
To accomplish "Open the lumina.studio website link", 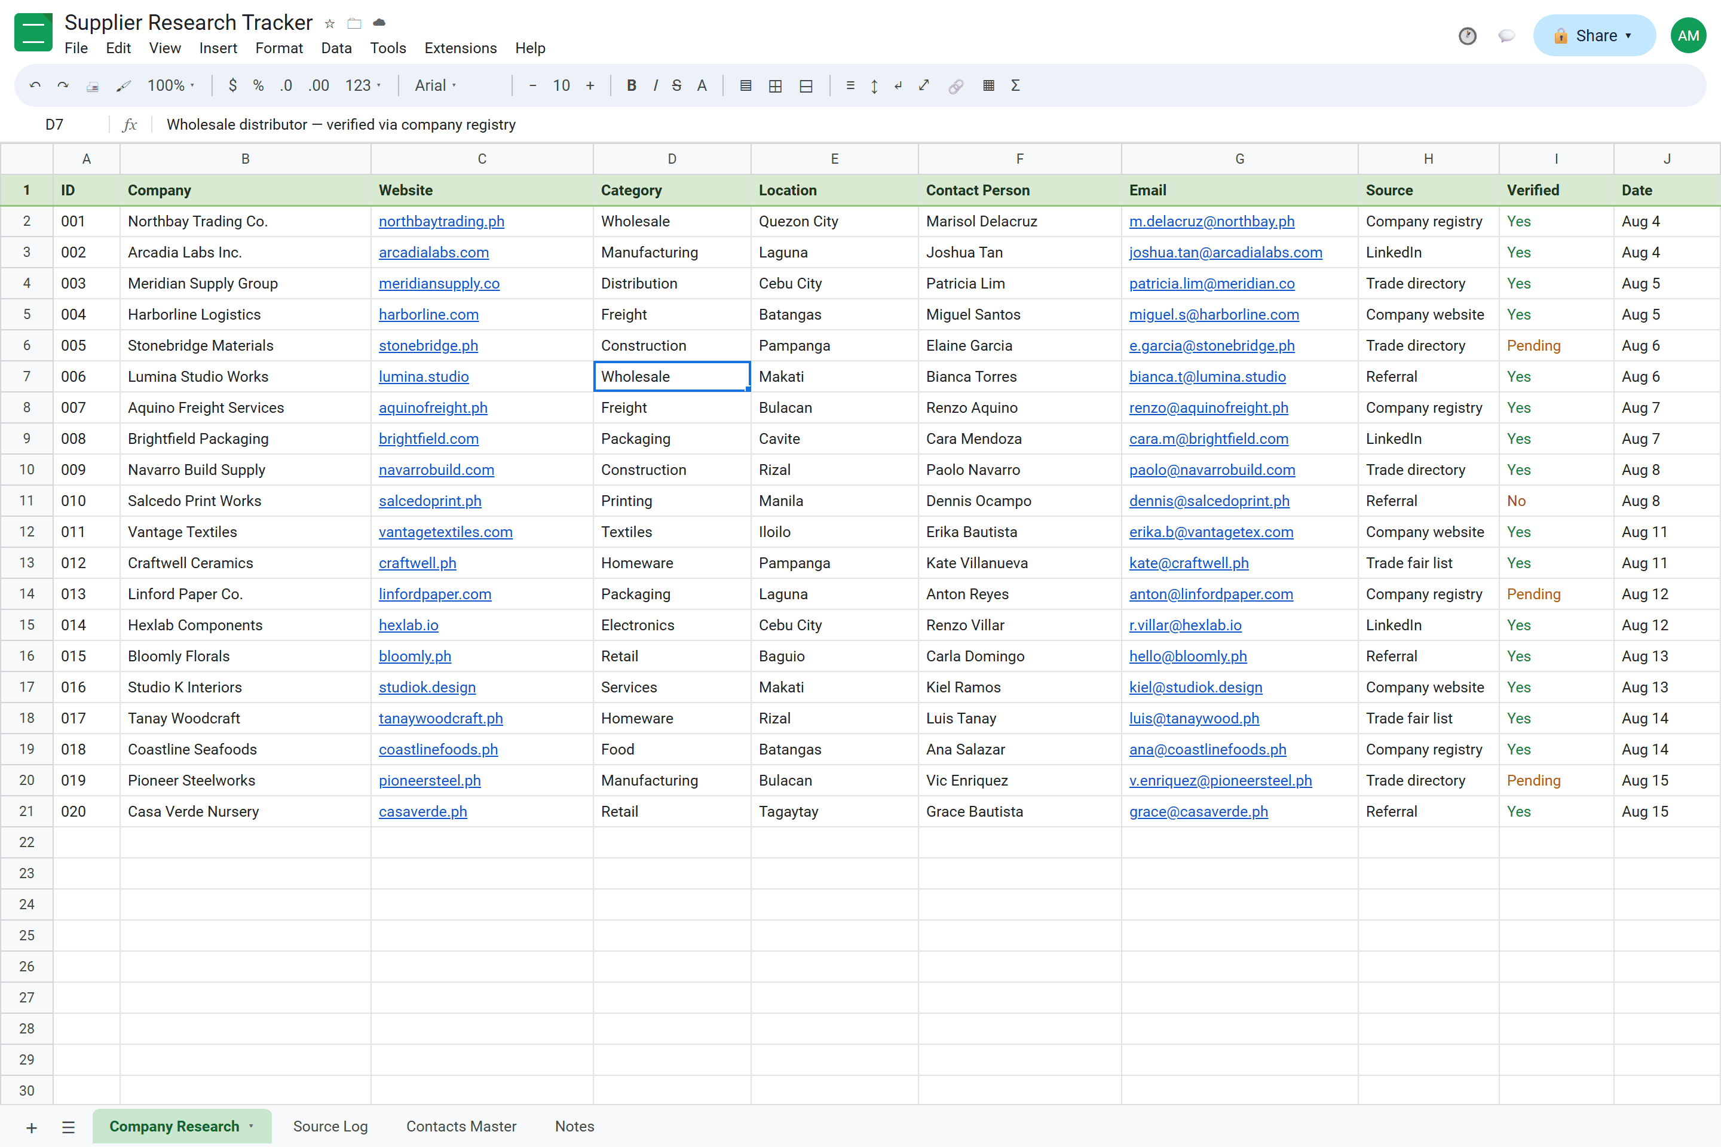I will (424, 377).
